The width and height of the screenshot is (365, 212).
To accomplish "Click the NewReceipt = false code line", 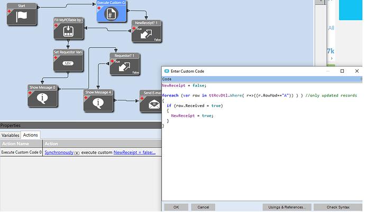I will point(184,85).
